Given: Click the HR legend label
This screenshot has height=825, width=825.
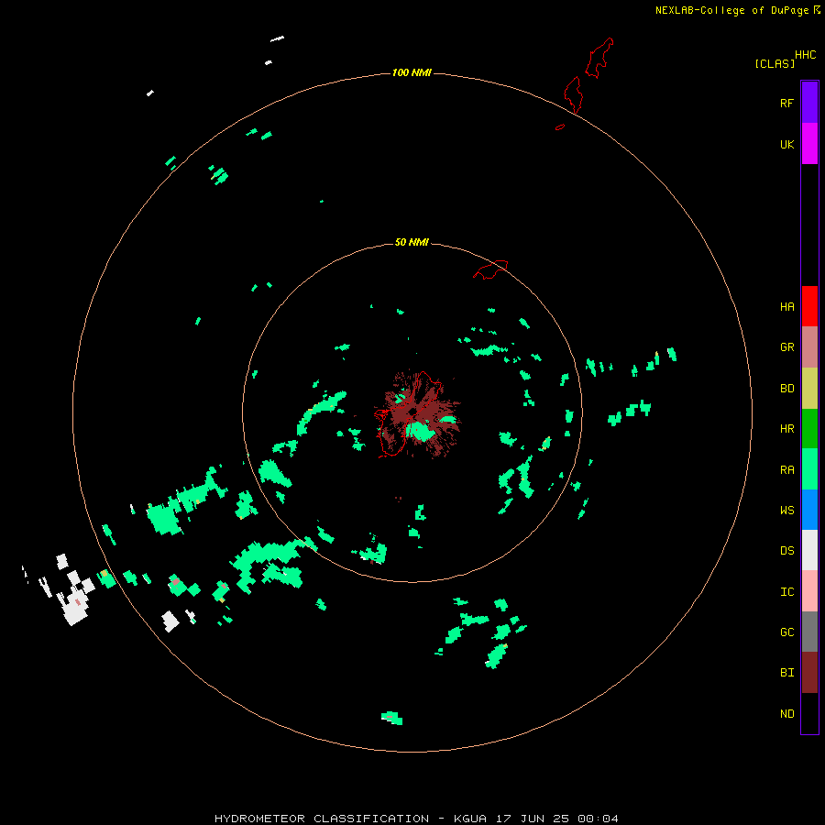Looking at the screenshot, I should [x=786, y=429].
